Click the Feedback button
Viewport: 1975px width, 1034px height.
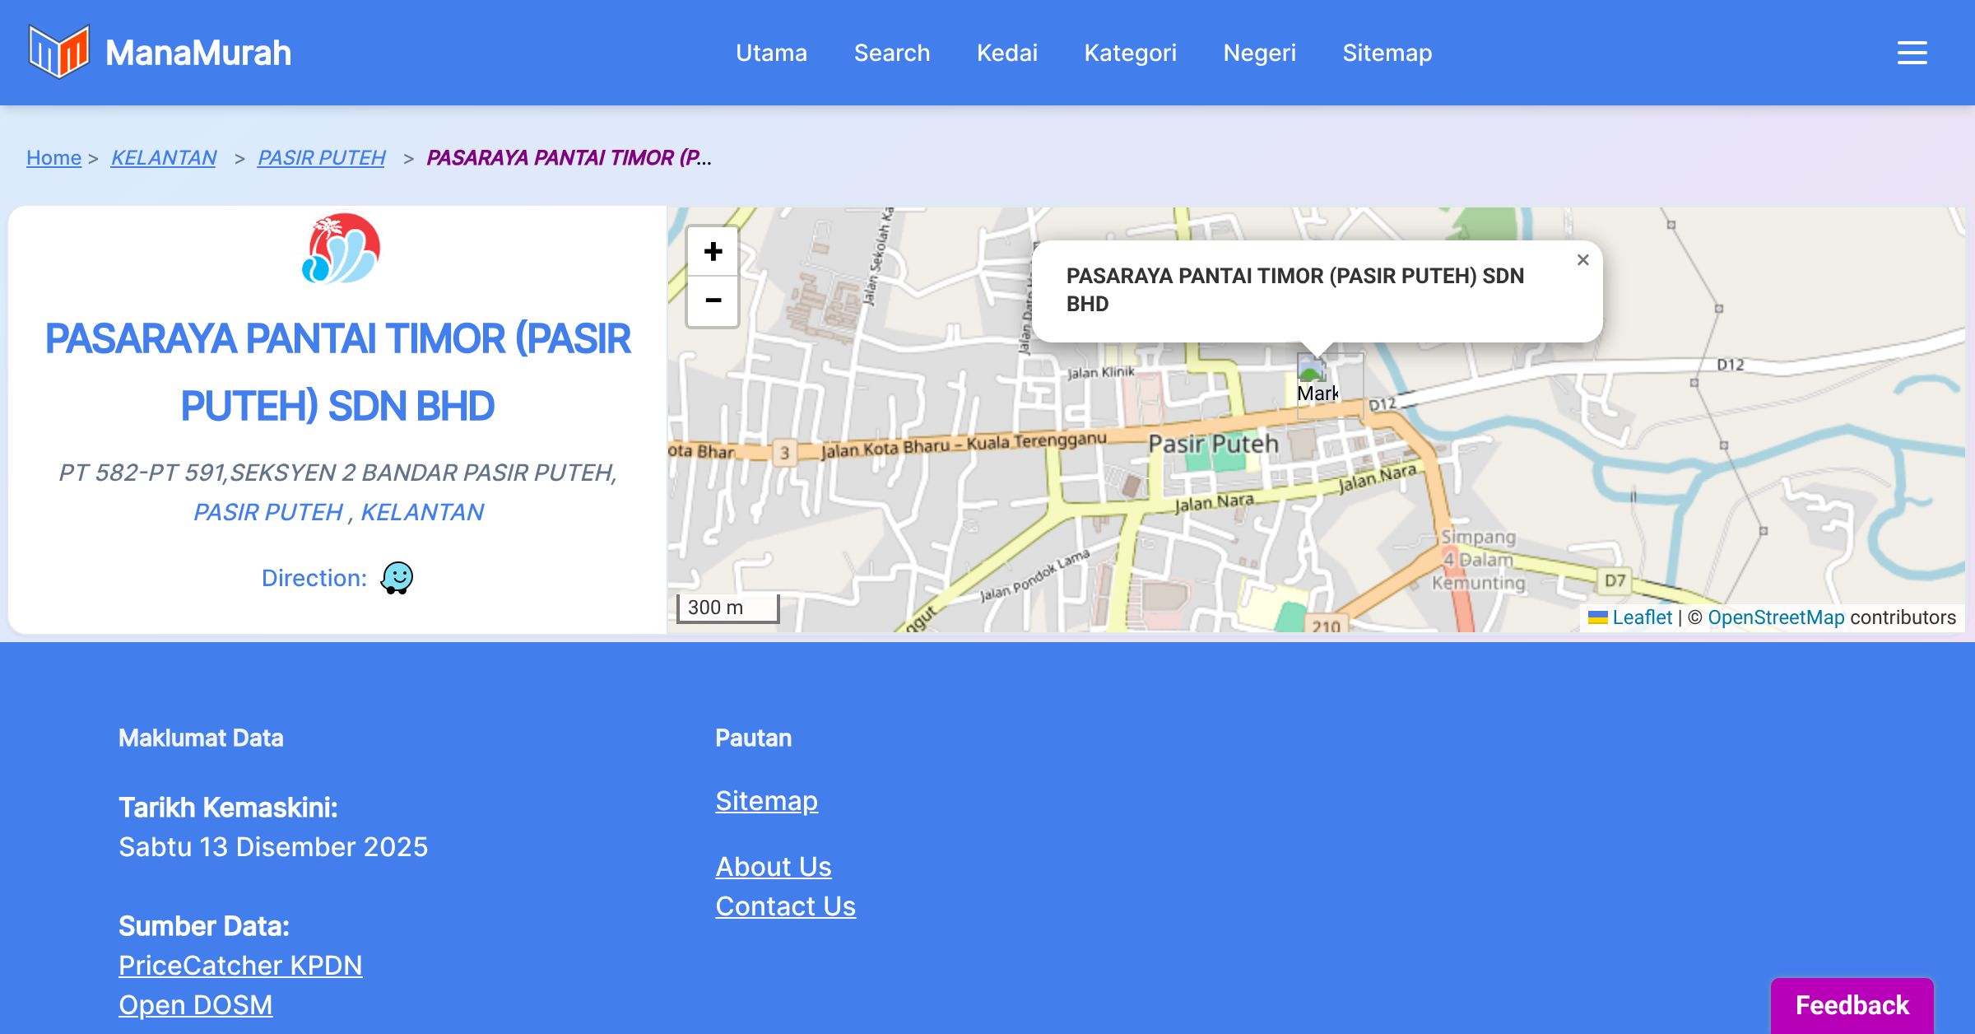click(1852, 1005)
